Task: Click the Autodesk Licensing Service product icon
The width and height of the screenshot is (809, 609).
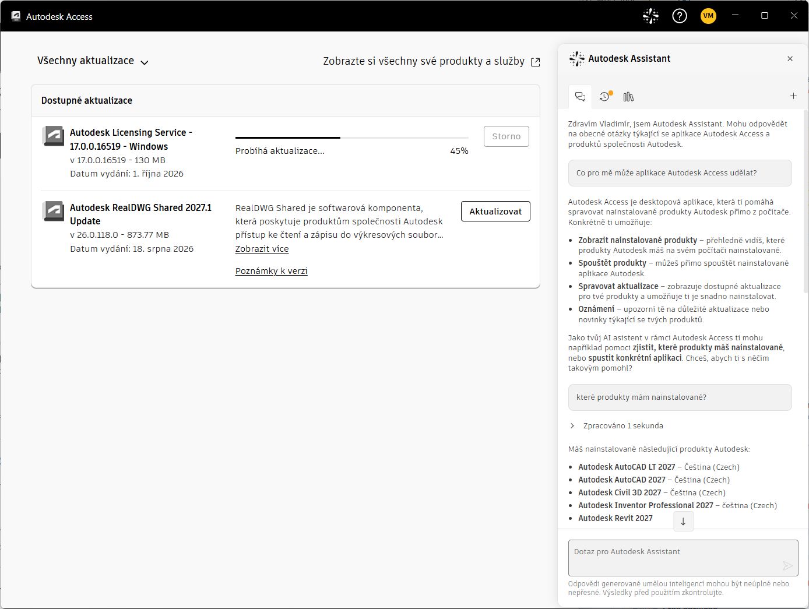Action: point(54,136)
